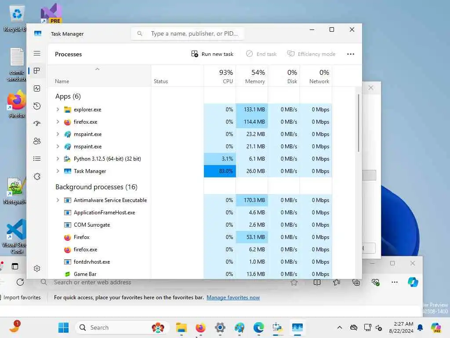Image resolution: width=450 pixels, height=338 pixels.
Task: Click explorer.exe 133.1 MB memory cell
Action: pyautogui.click(x=252, y=110)
